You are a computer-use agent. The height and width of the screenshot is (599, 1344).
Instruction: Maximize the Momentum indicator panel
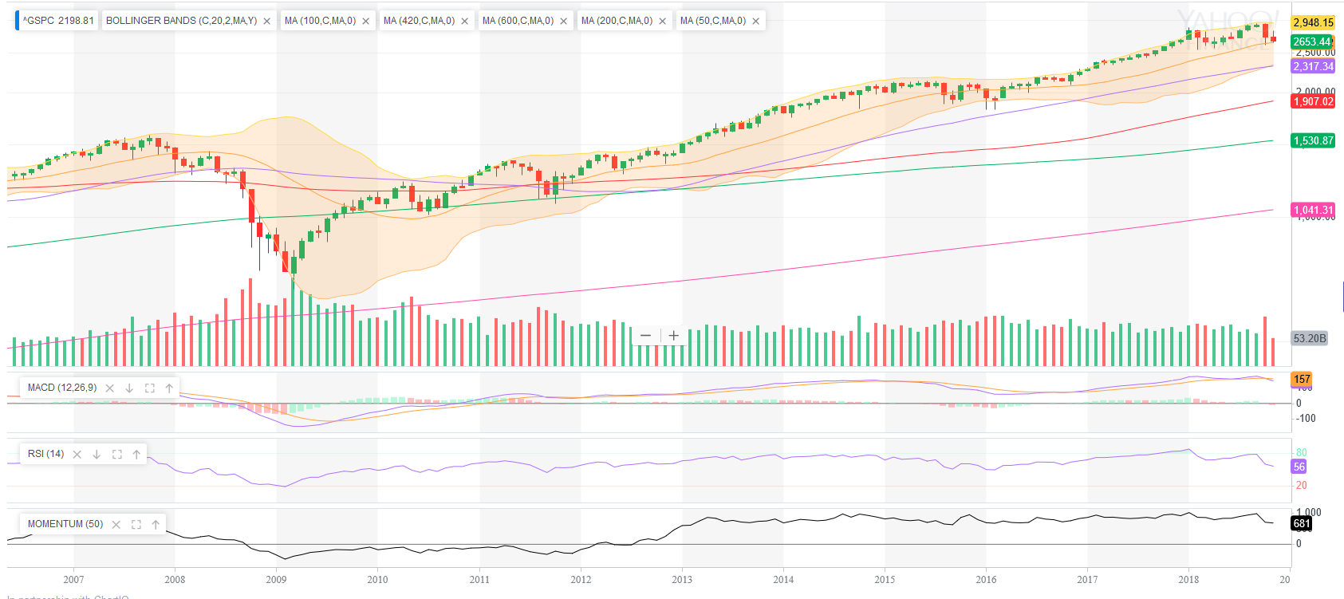136,525
